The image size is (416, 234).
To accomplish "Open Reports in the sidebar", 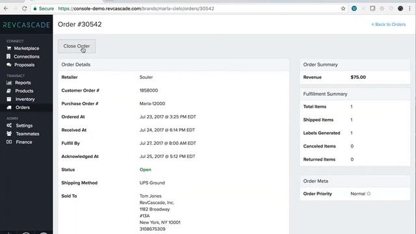I will 23,83.
